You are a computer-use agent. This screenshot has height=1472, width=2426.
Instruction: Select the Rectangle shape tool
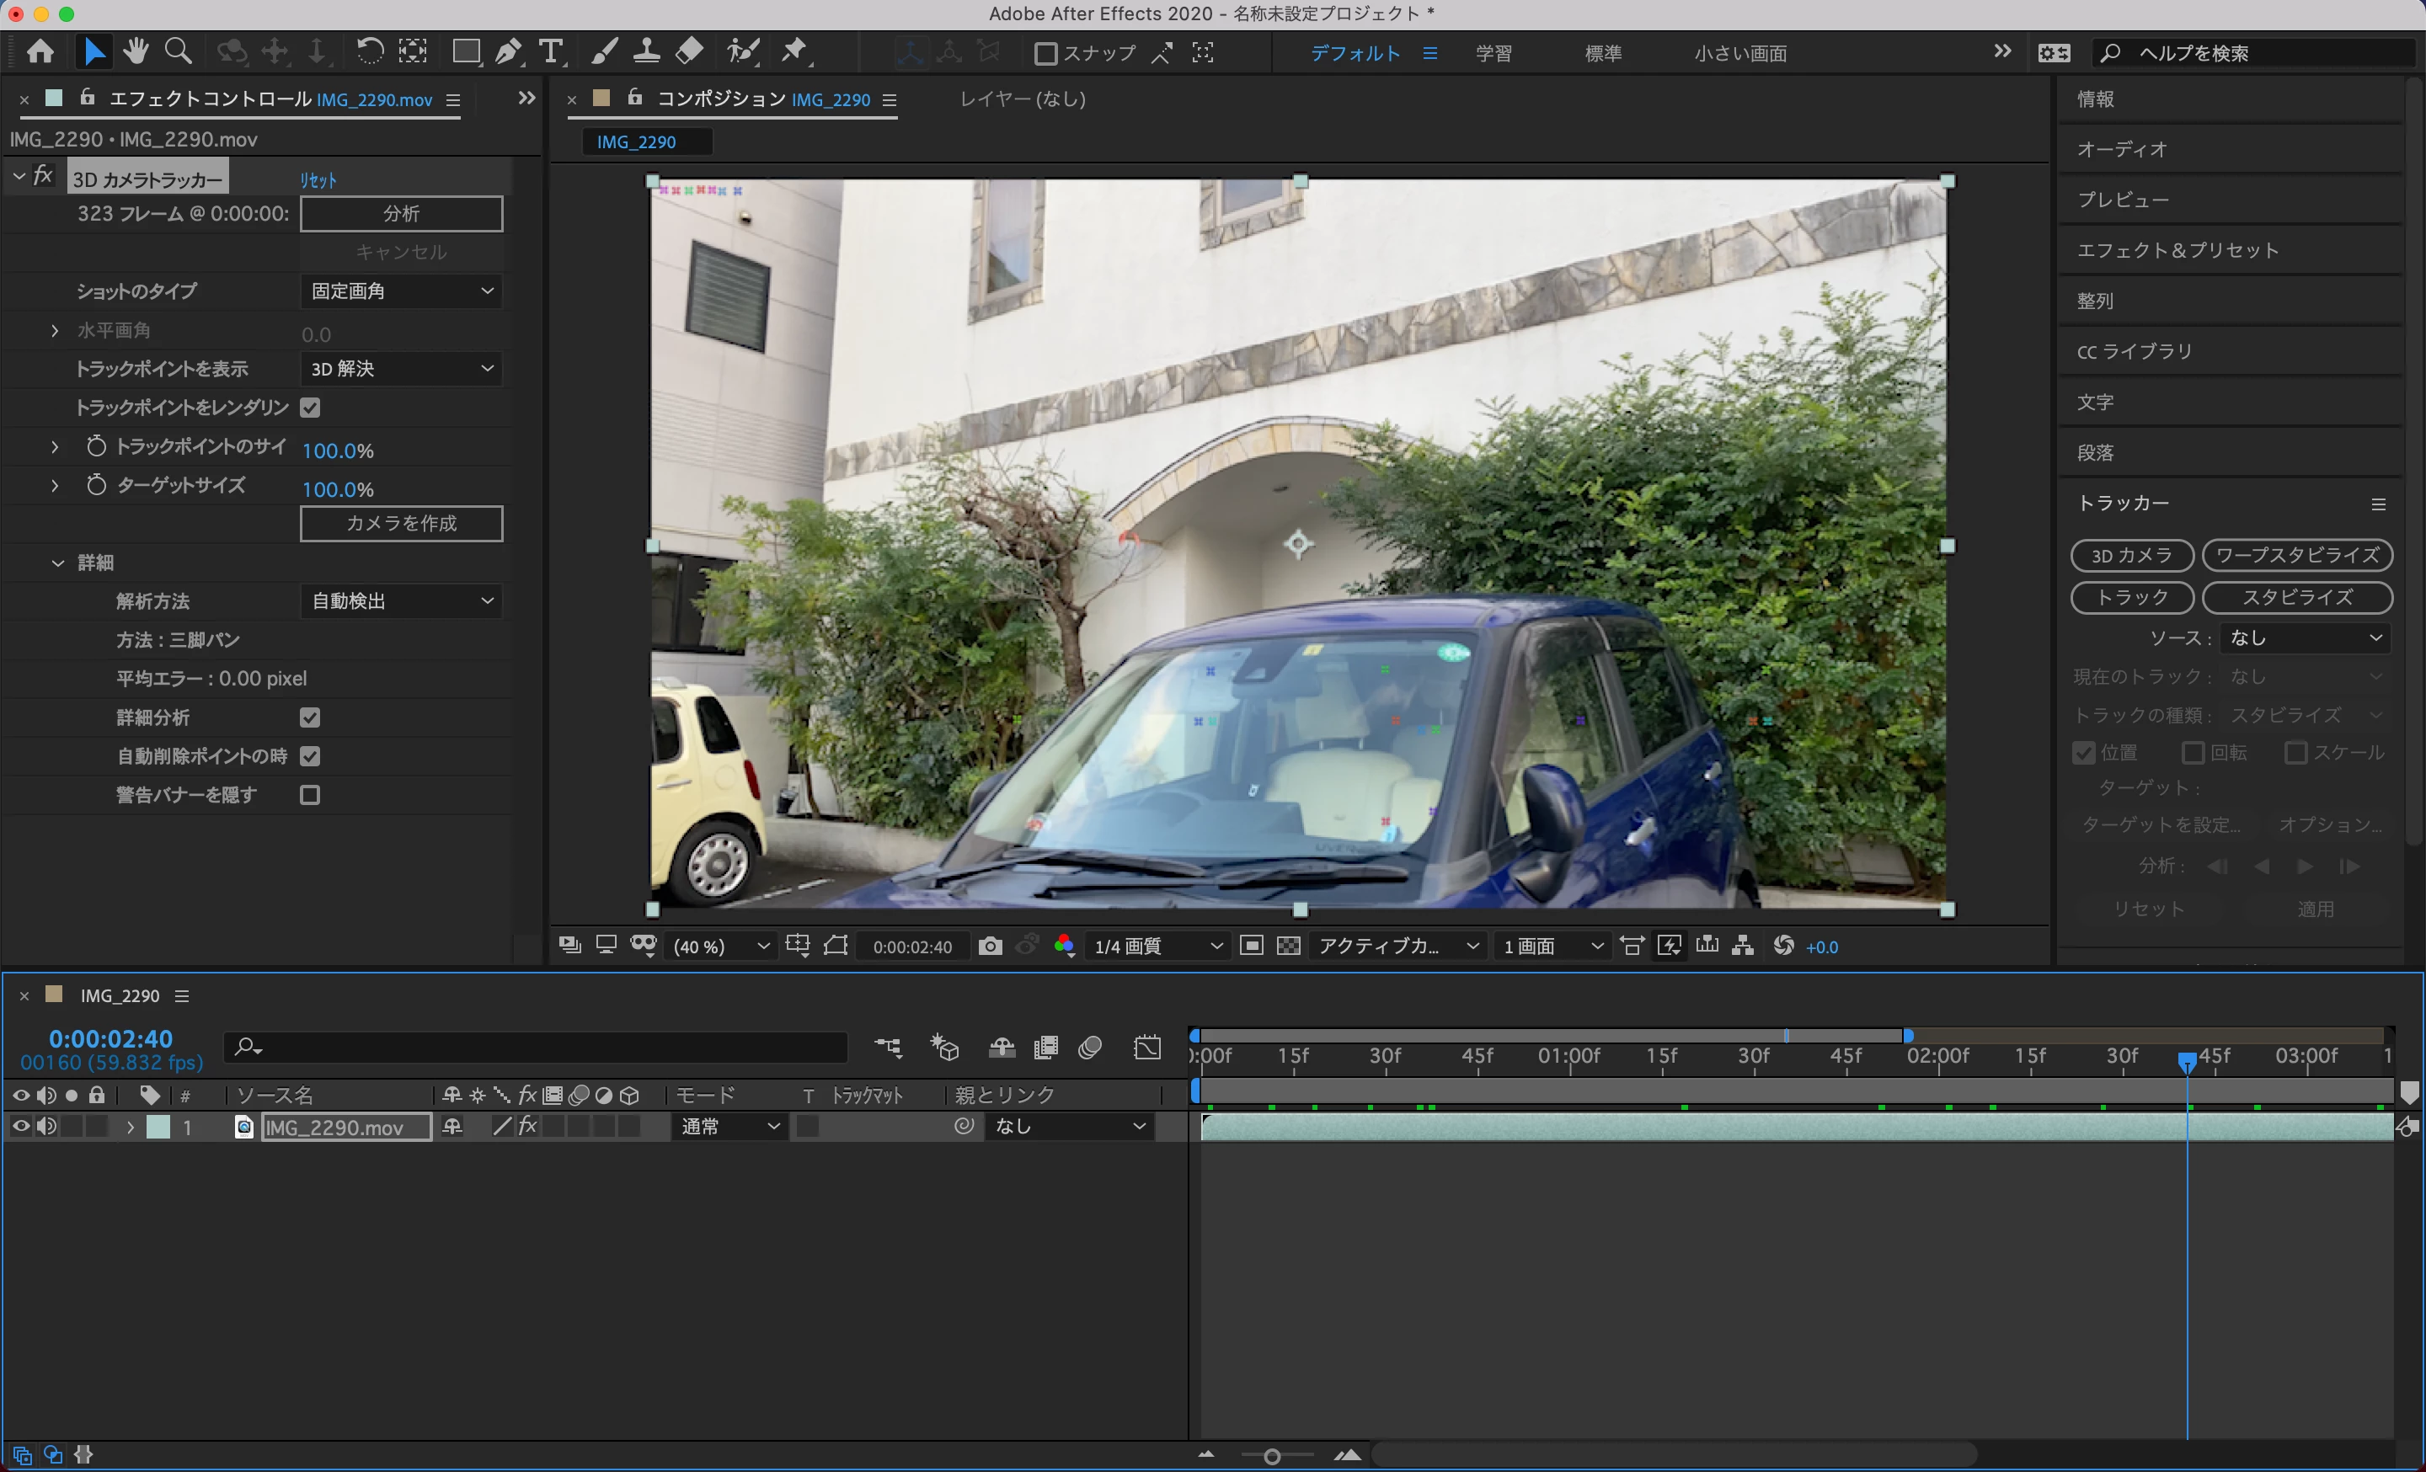click(x=466, y=51)
